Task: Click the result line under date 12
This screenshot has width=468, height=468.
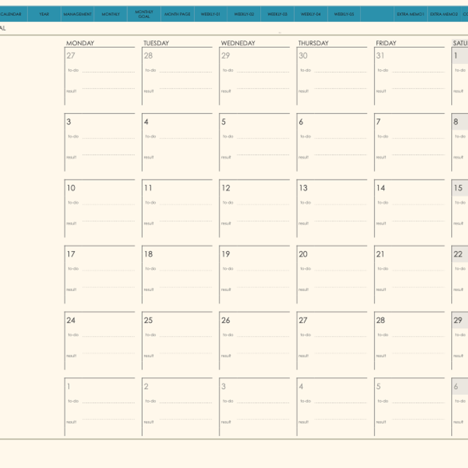Action: [x=263, y=221]
